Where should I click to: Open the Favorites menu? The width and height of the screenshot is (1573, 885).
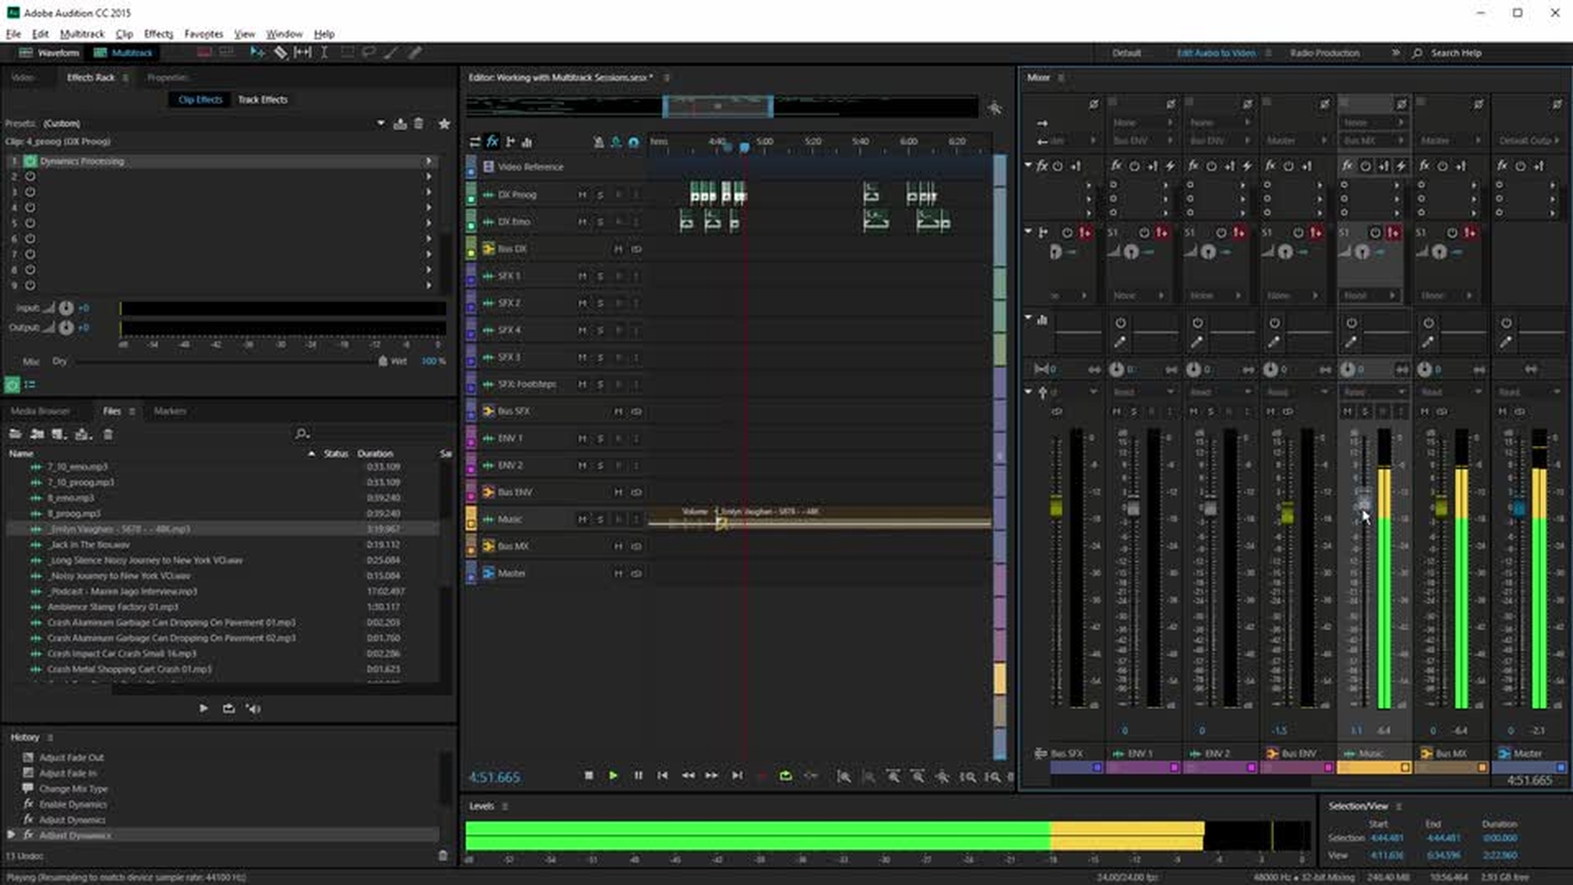point(203,34)
